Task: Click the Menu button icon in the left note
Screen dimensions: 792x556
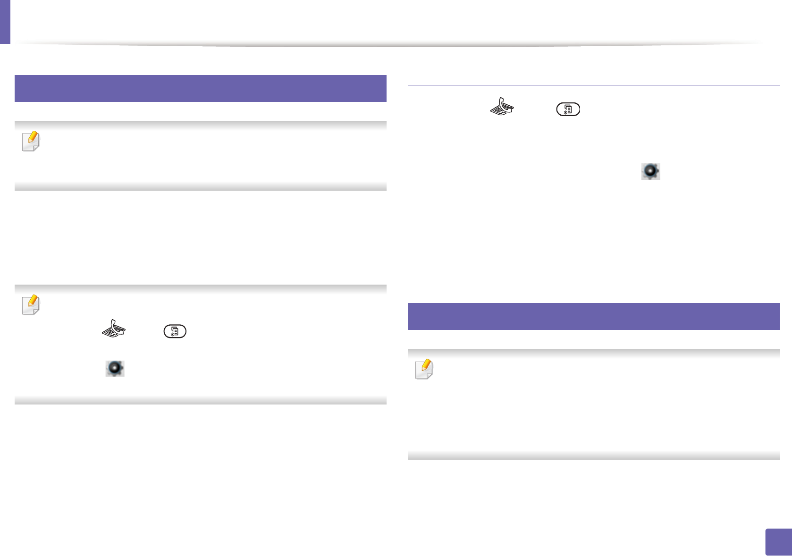Action: pyautogui.click(x=175, y=332)
